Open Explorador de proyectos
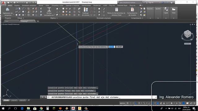The height and width of the screenshot is (111, 198). pyautogui.click(x=8, y=12)
